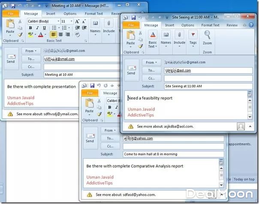Toggle Underline in the Meeting window ribbon

[x=43, y=28]
